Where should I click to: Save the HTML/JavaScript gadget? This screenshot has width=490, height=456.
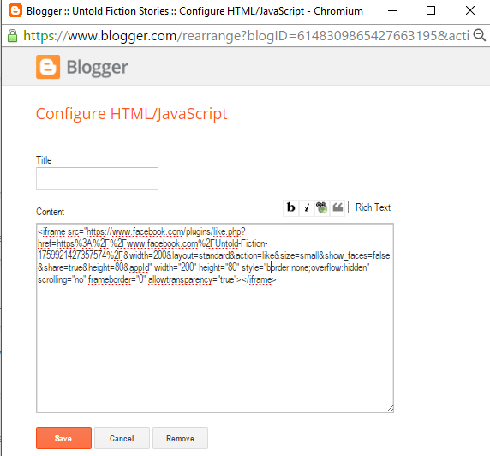(x=63, y=438)
